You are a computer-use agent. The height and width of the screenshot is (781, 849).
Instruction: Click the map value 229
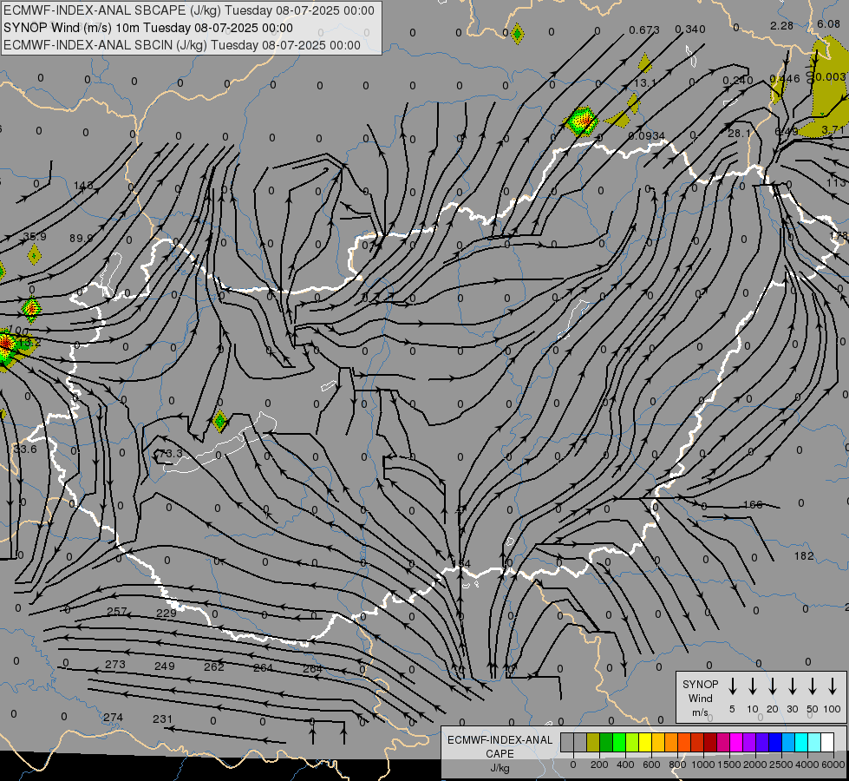(x=167, y=613)
